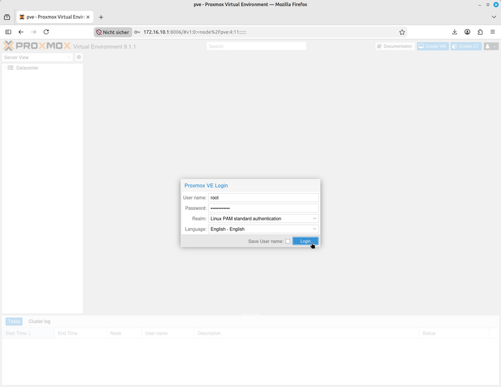The height and width of the screenshot is (387, 501).
Task: Sort by Start Time column
Action: 28,333
